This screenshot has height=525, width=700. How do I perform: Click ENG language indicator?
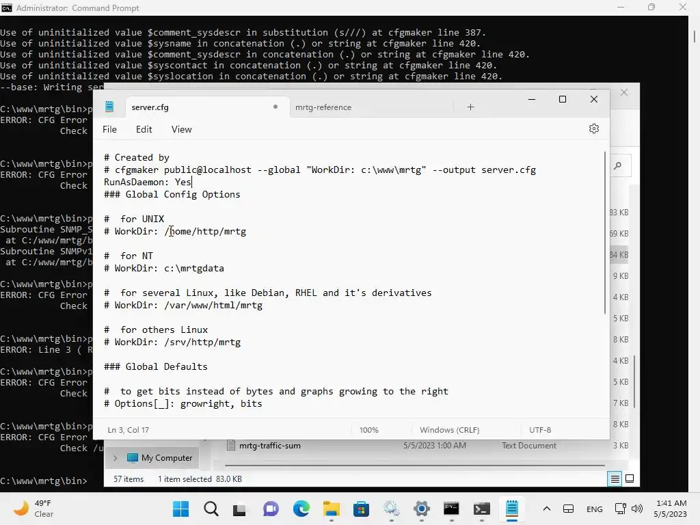pyautogui.click(x=594, y=509)
